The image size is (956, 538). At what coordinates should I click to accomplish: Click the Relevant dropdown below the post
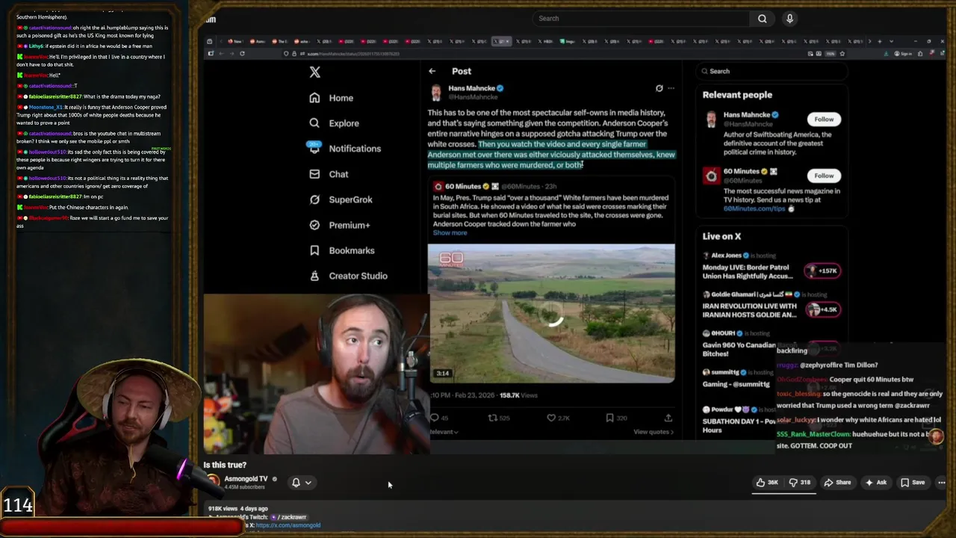tap(443, 432)
